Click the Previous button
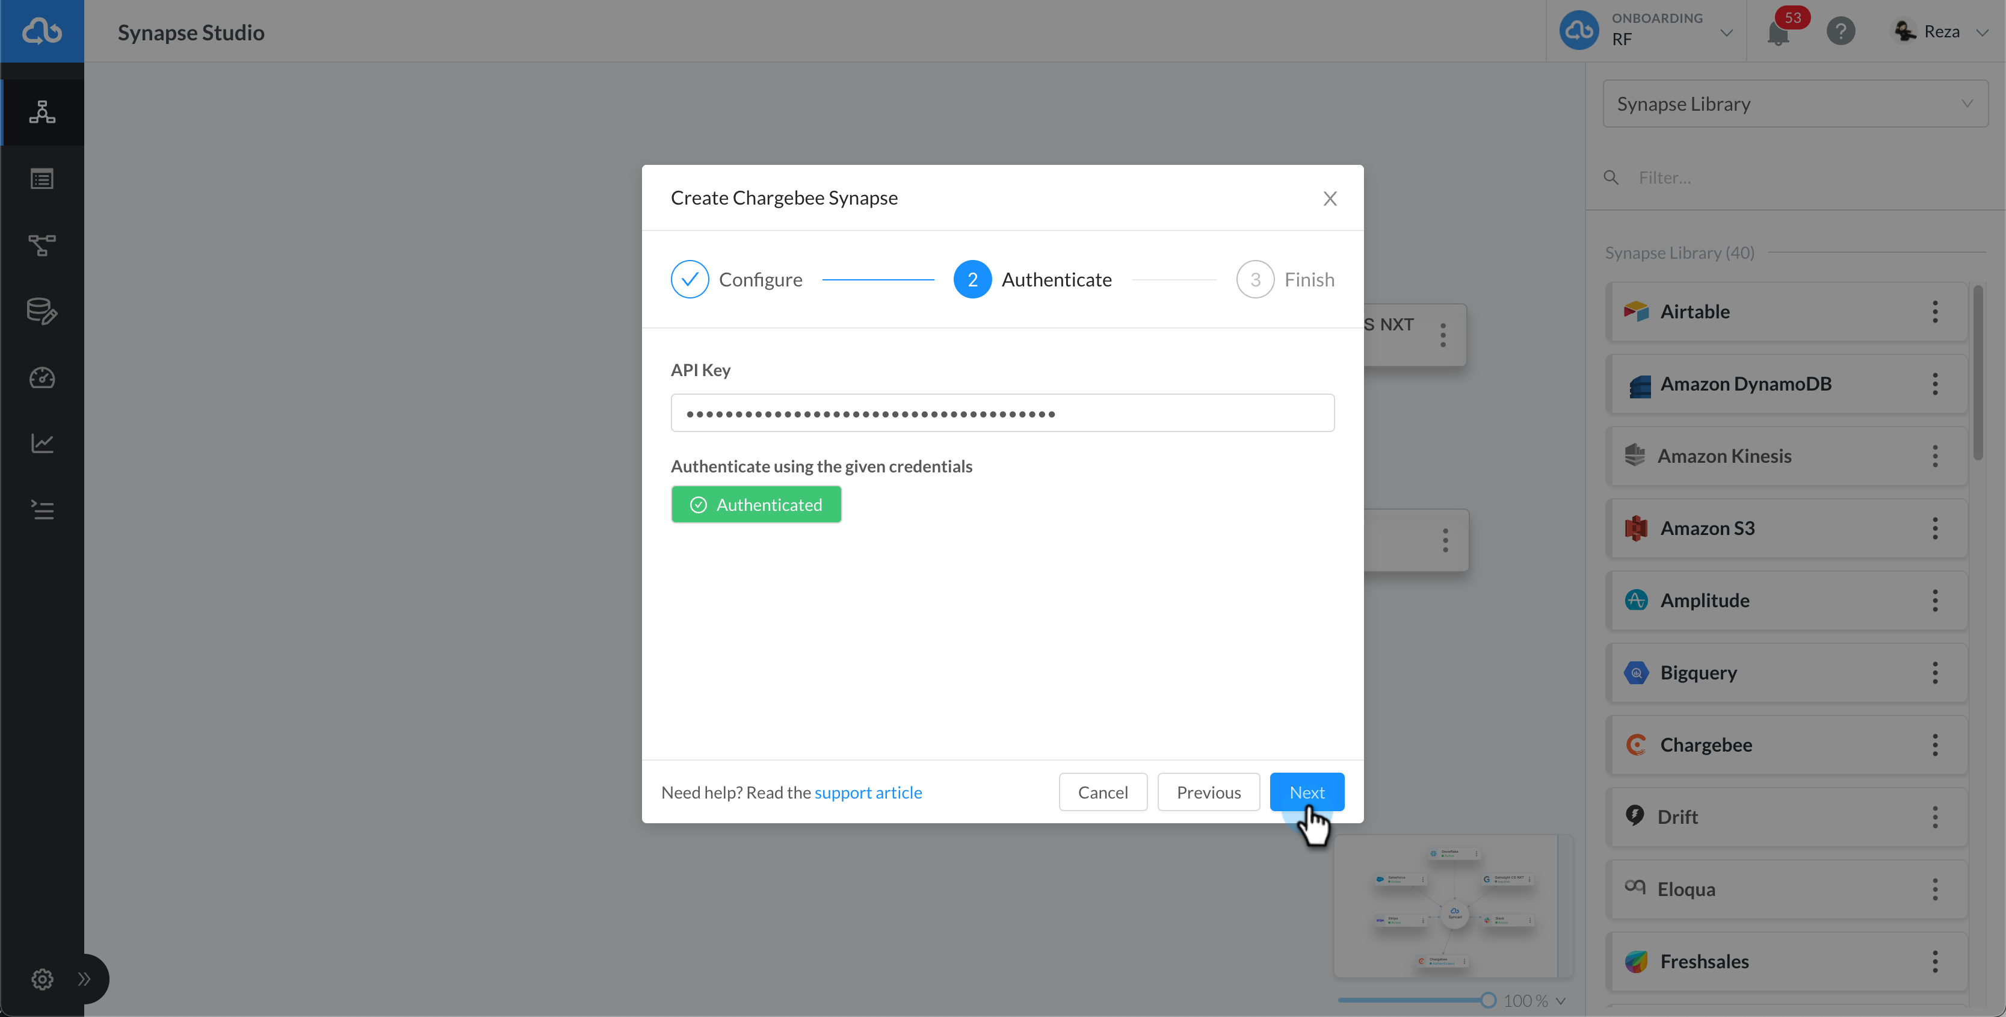This screenshot has width=2006, height=1017. click(1209, 792)
